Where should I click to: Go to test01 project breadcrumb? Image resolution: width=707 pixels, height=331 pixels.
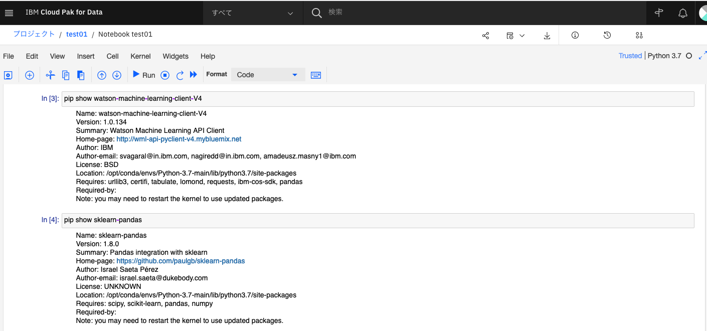77,34
